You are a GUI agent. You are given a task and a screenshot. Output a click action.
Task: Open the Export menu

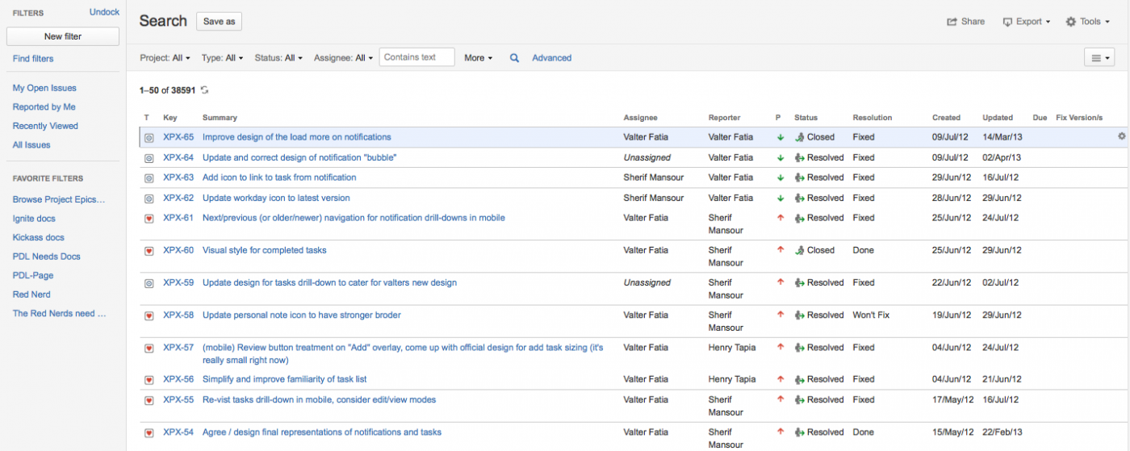1026,22
